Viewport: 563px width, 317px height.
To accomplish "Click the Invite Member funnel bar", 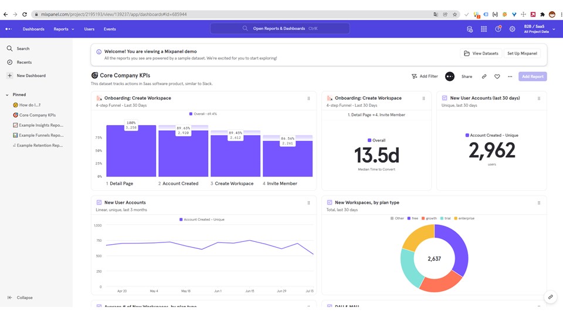I will coord(287,158).
